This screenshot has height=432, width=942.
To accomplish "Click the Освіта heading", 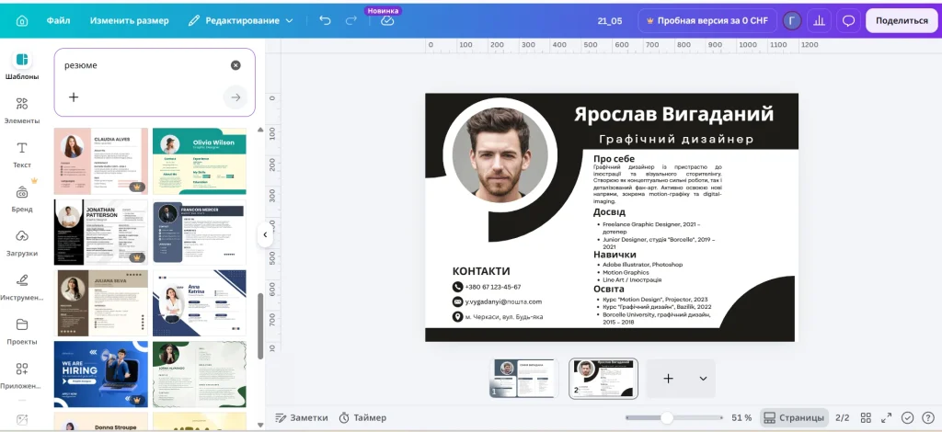I will (x=609, y=290).
